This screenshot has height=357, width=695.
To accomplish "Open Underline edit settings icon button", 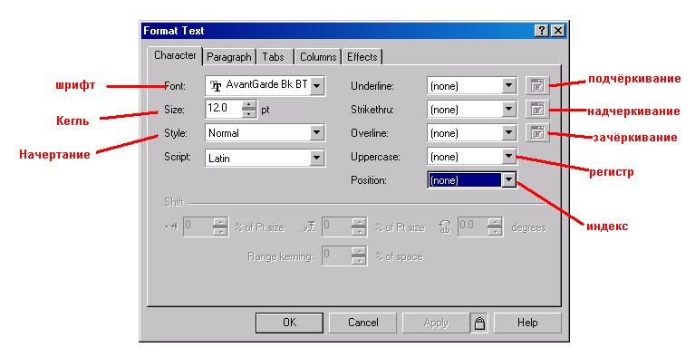I will 537,85.
